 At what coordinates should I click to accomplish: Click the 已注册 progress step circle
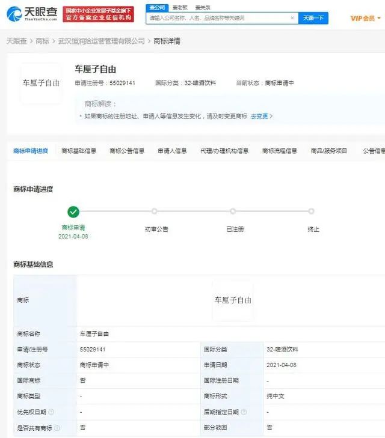pyautogui.click(x=233, y=211)
